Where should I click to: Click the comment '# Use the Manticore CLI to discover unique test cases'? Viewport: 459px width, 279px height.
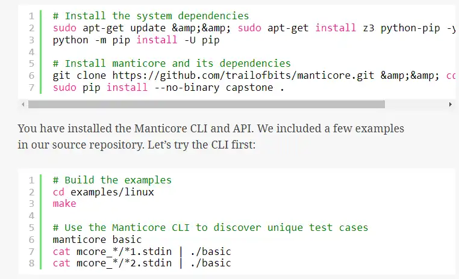[x=210, y=227]
